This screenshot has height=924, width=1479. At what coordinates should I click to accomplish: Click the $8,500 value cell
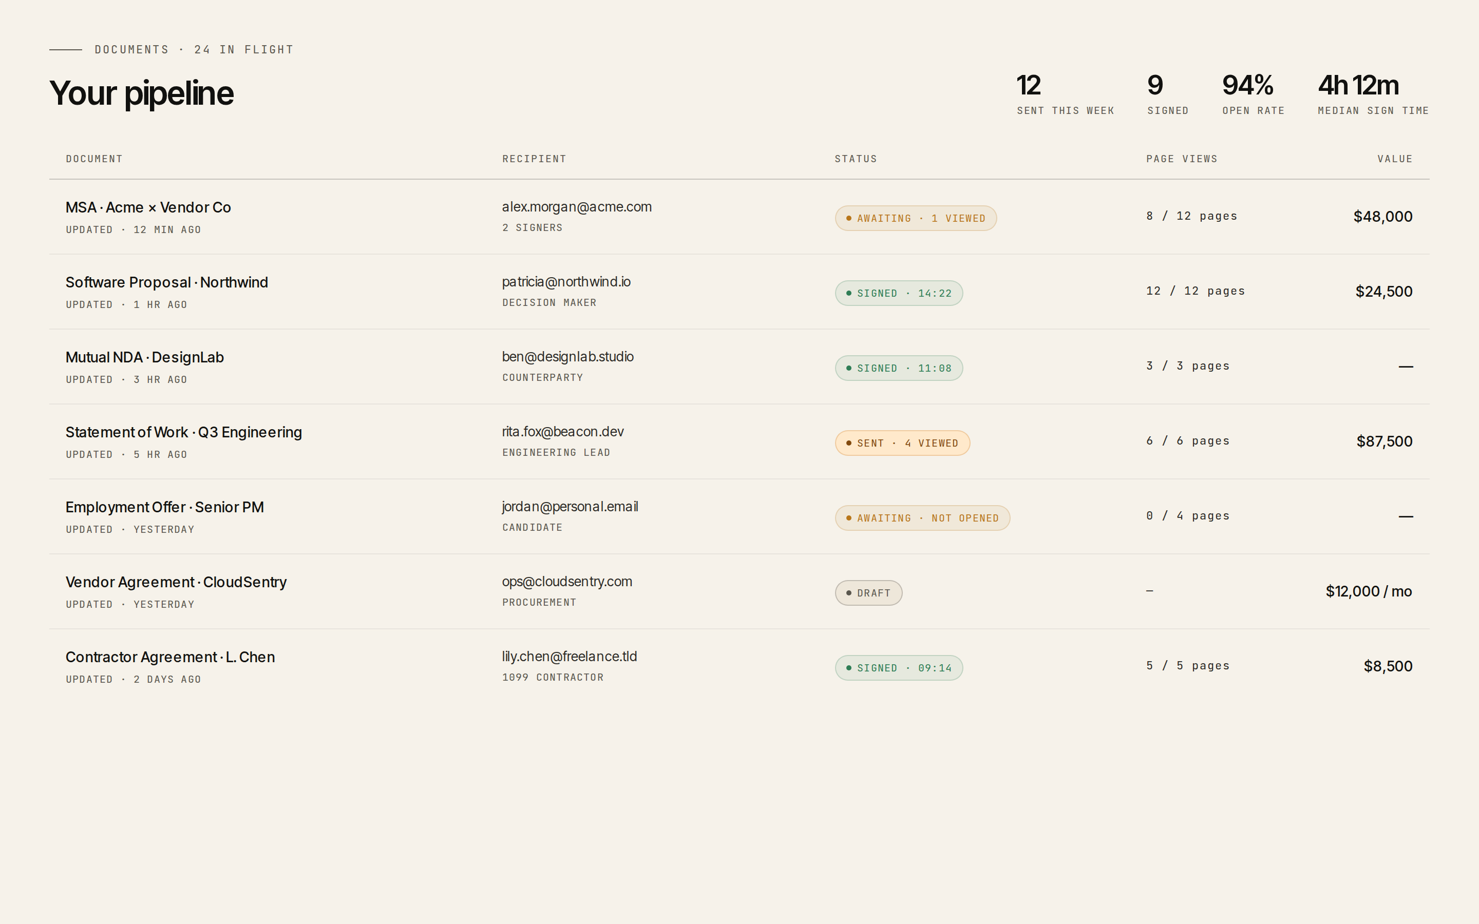(1388, 667)
